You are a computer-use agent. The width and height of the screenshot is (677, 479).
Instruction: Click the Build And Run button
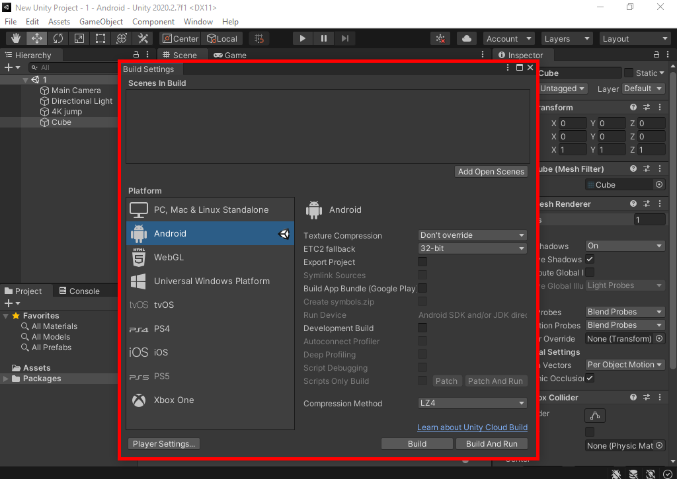pos(491,444)
